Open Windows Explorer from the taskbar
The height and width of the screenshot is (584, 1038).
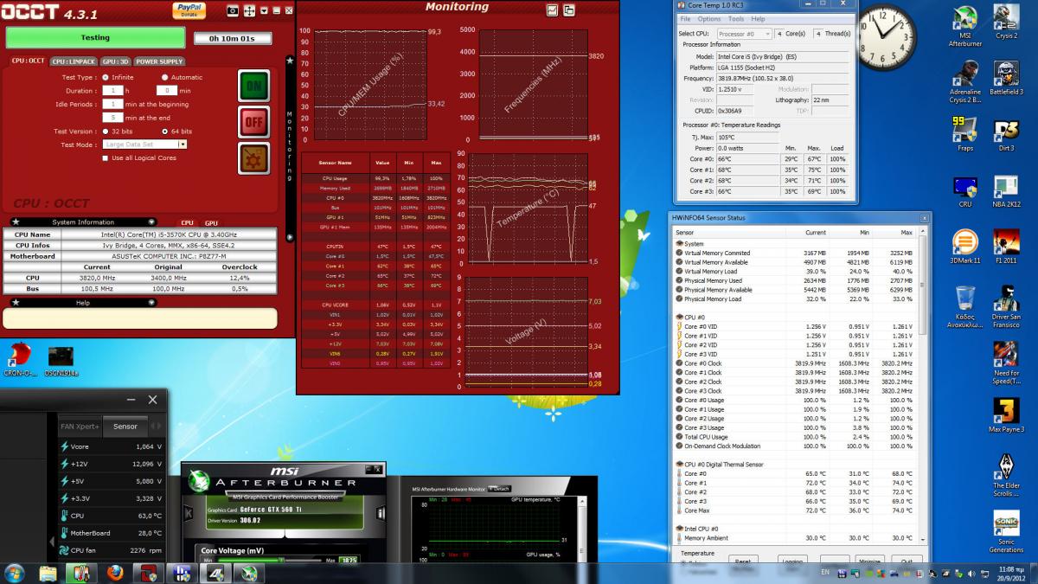(x=48, y=573)
